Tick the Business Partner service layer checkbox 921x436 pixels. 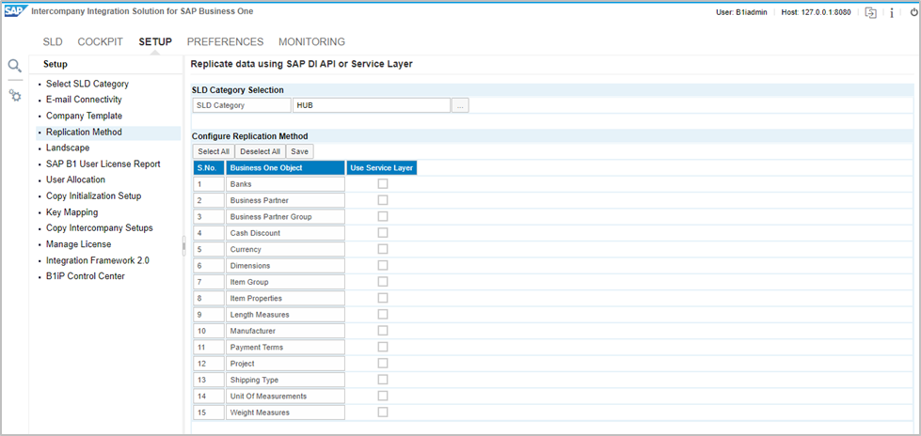point(382,200)
